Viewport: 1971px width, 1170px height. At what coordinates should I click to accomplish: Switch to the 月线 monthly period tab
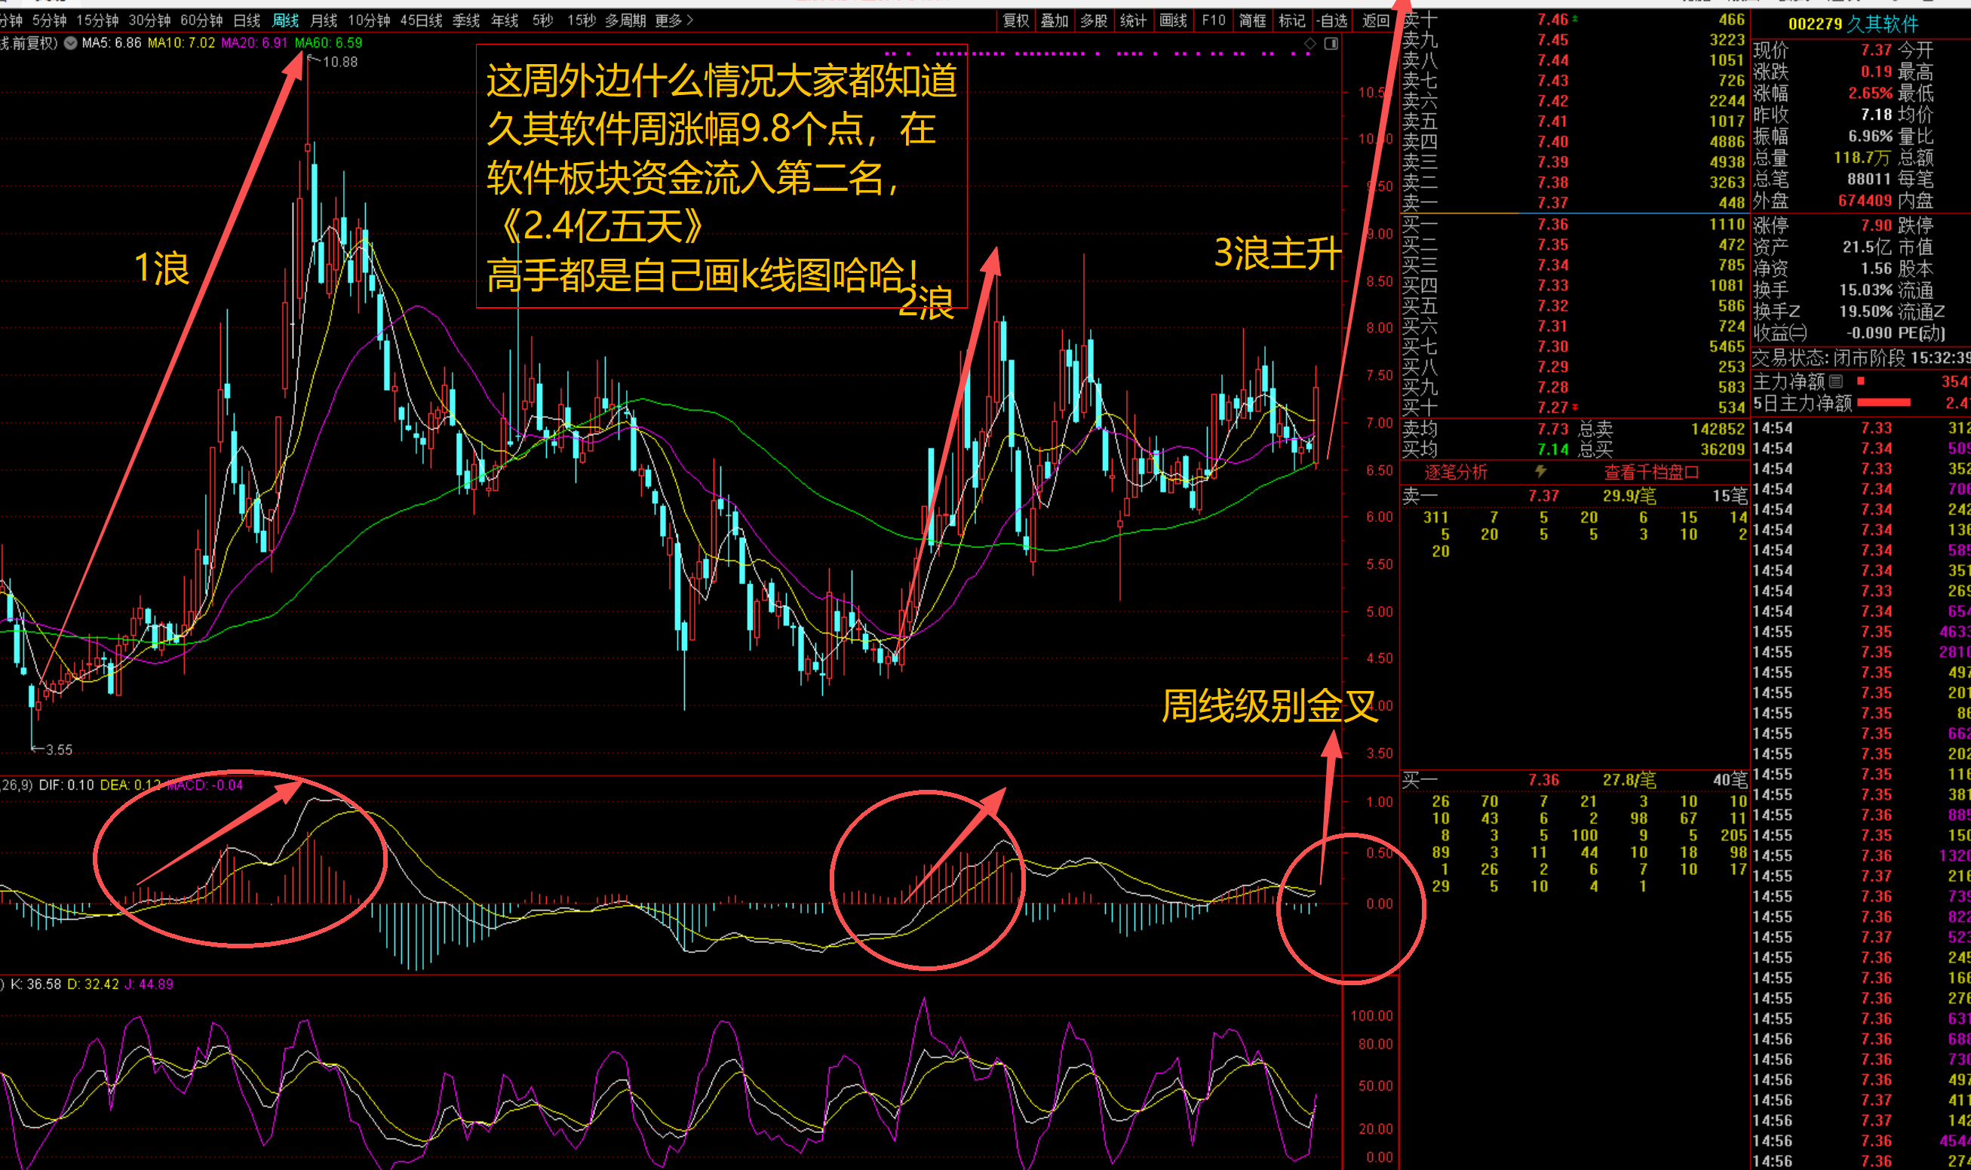[324, 20]
